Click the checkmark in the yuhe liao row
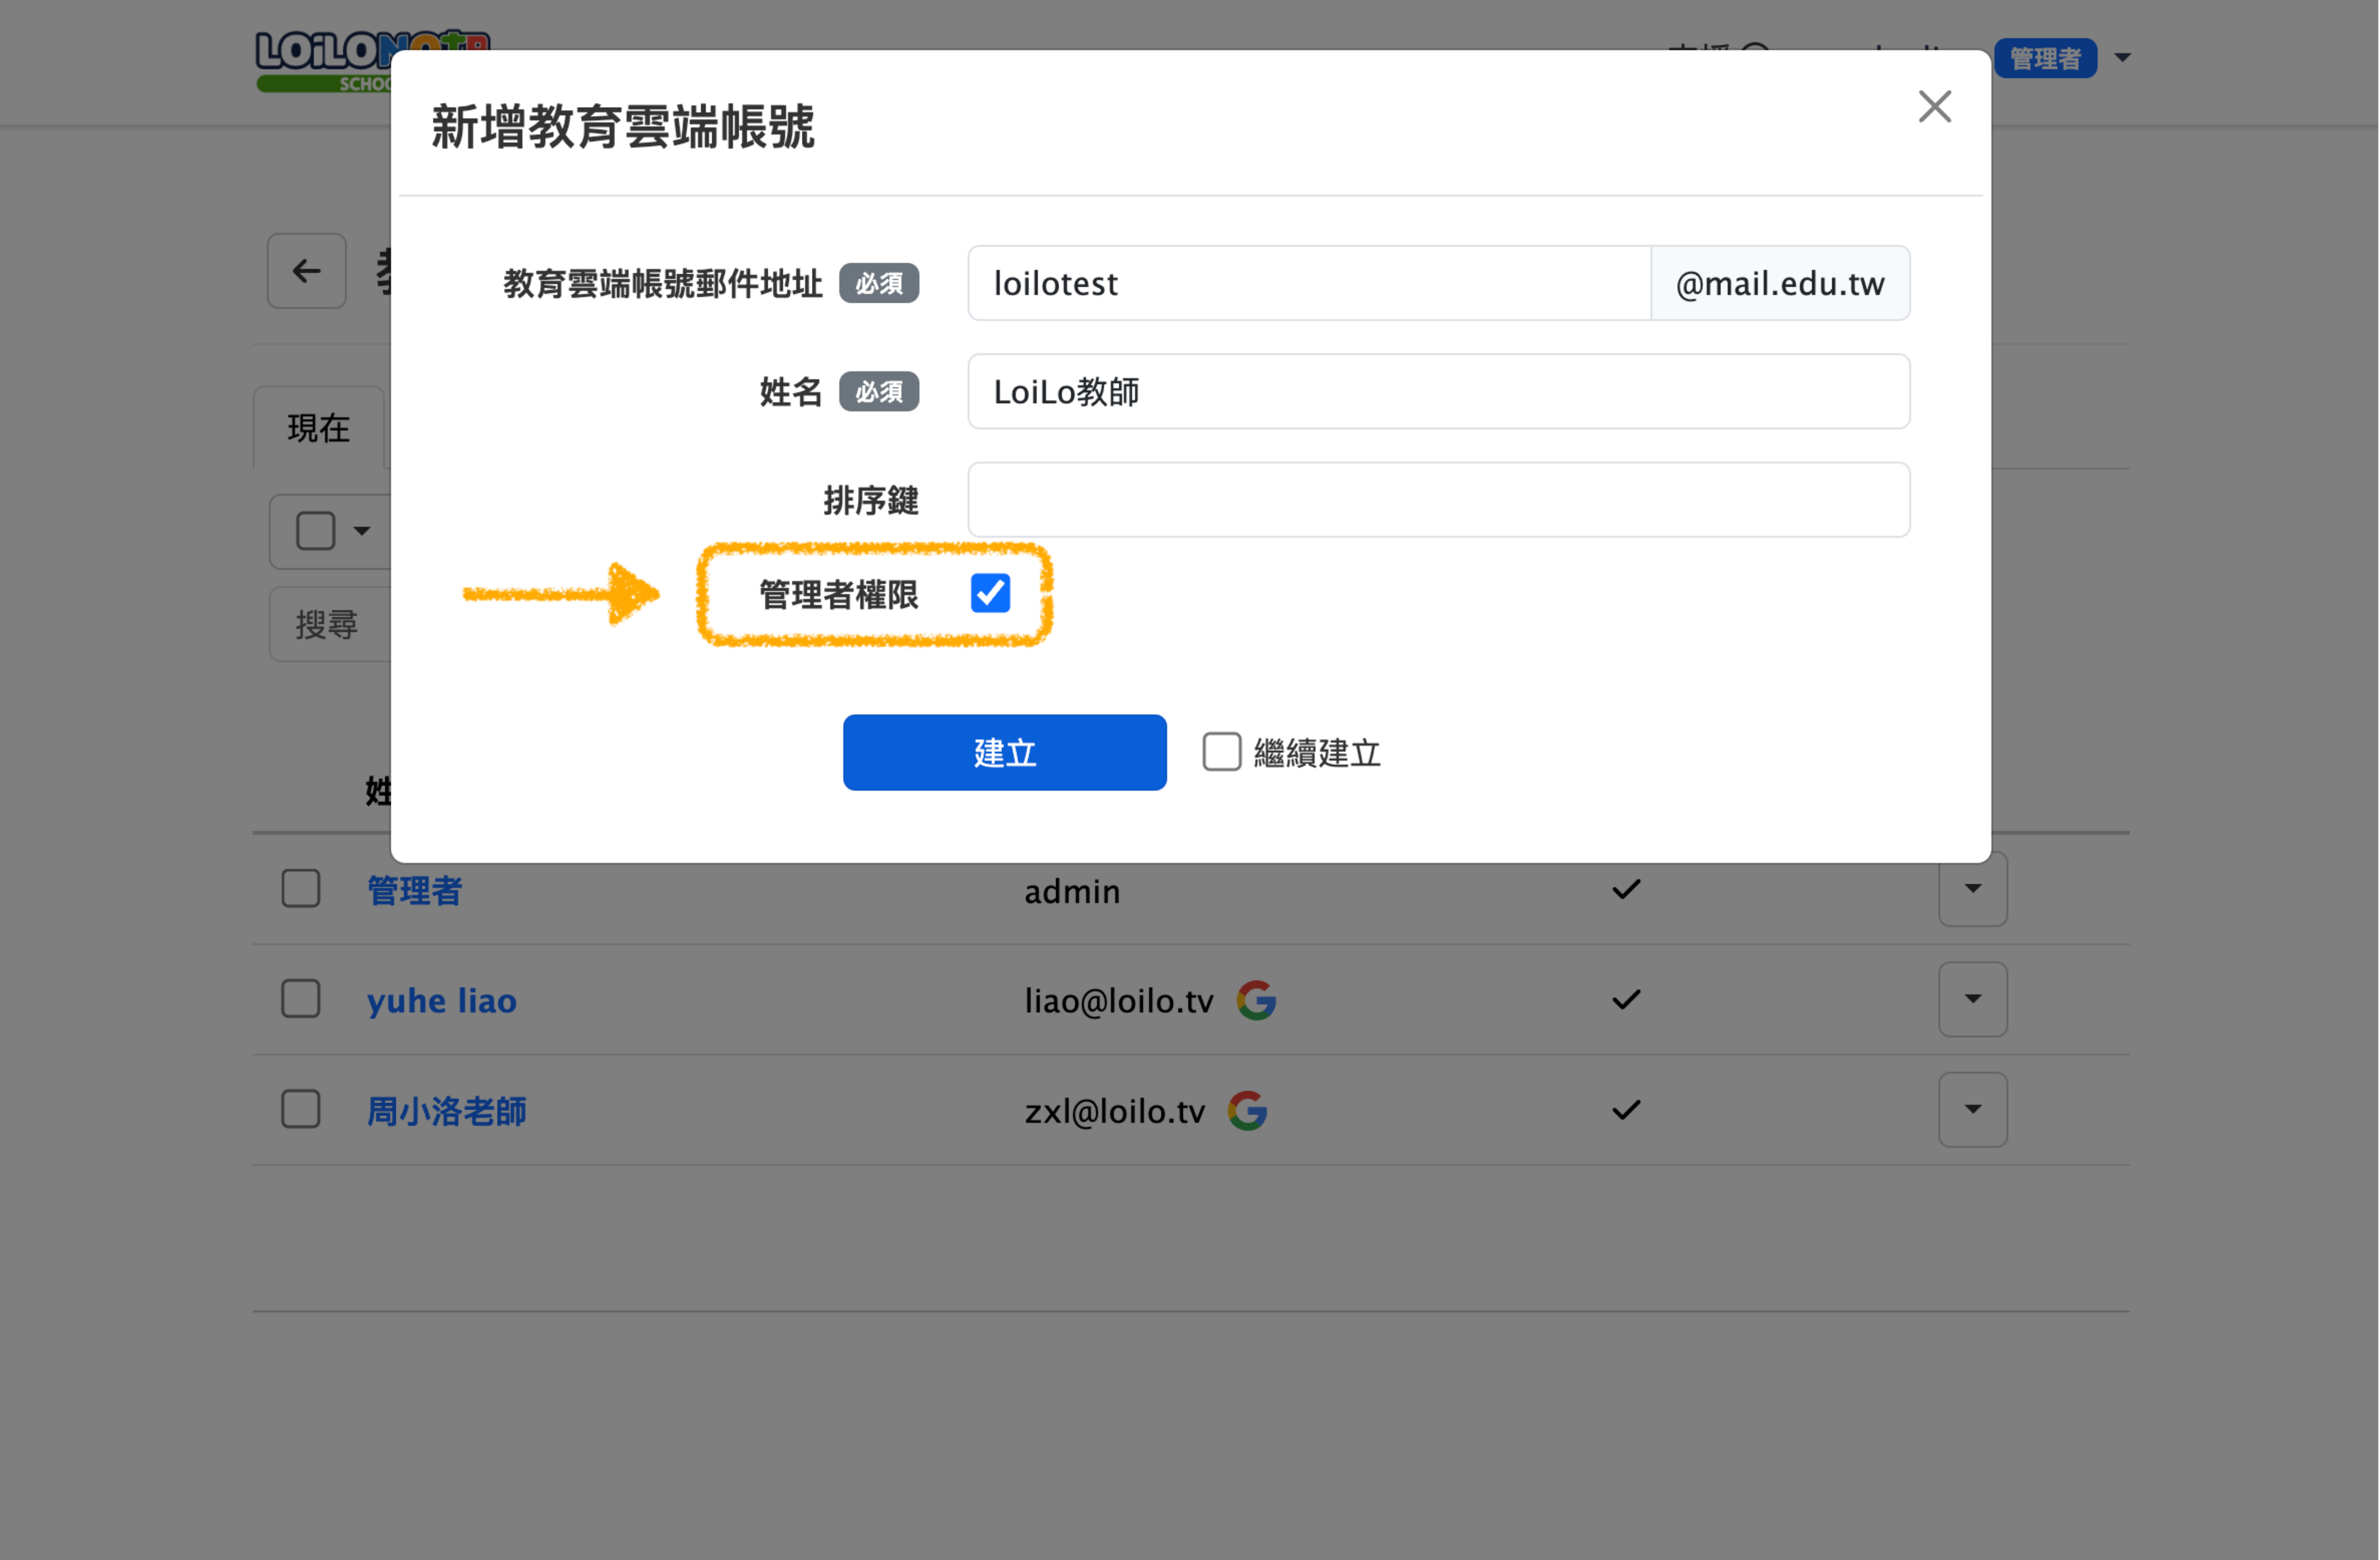This screenshot has height=1560, width=2380. click(1626, 999)
